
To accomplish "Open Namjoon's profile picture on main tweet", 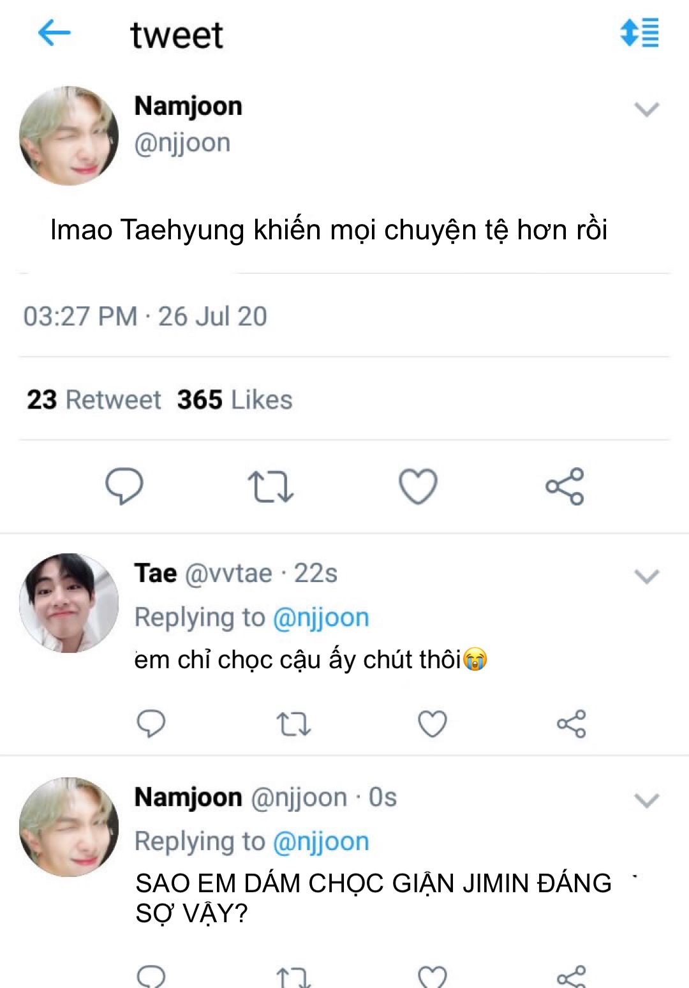I will (x=69, y=136).
